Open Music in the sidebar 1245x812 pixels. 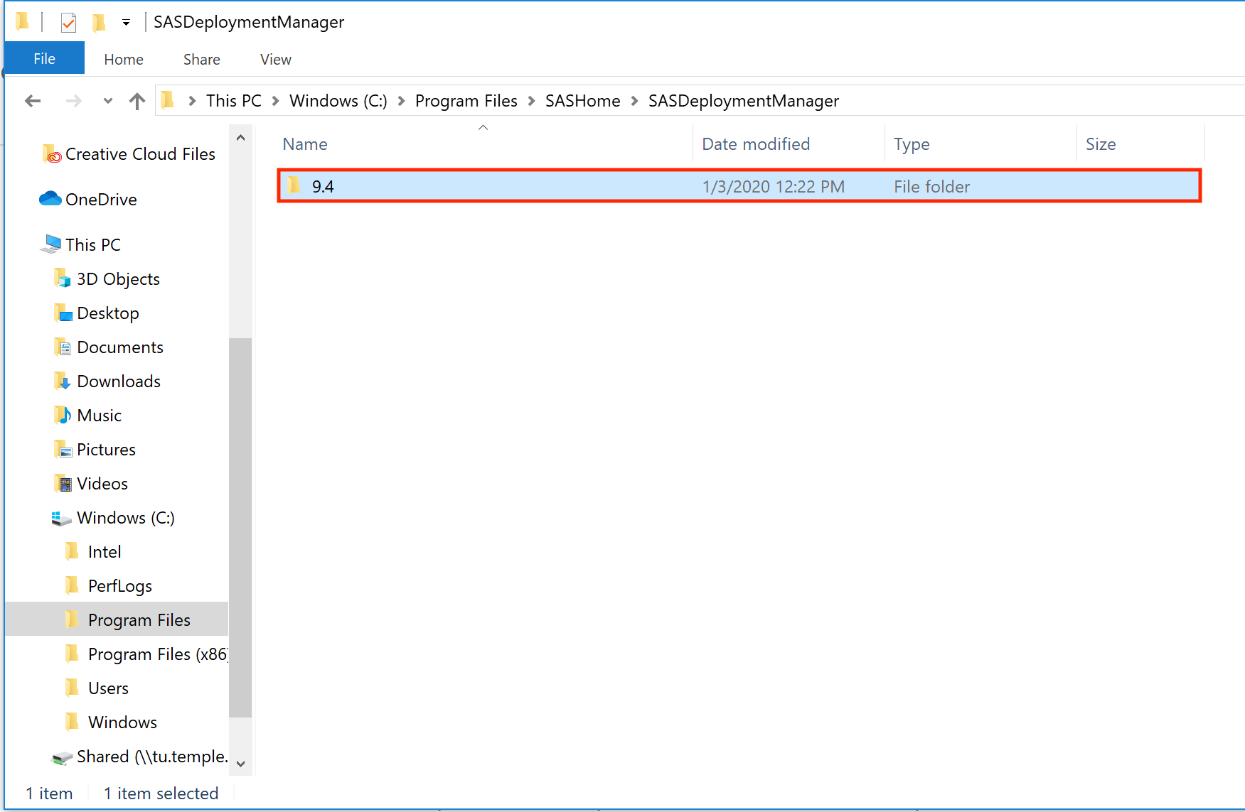click(x=99, y=416)
